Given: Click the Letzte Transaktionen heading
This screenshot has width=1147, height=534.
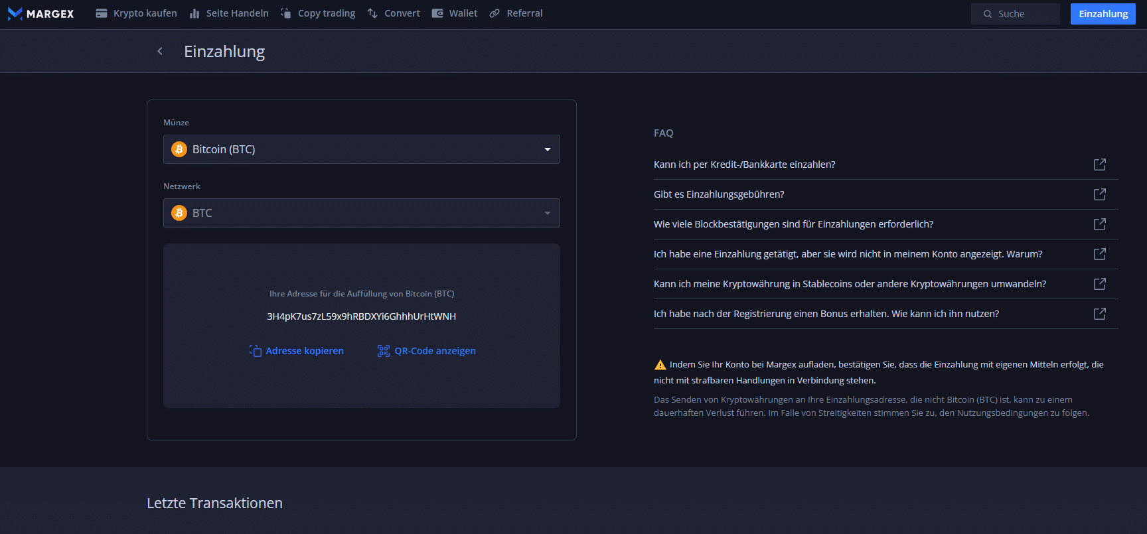Looking at the screenshot, I should [214, 503].
